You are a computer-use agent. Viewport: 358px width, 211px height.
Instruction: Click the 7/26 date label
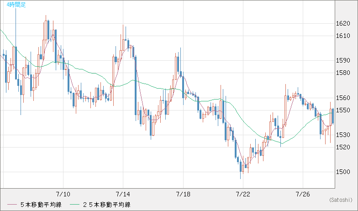tap(303, 194)
